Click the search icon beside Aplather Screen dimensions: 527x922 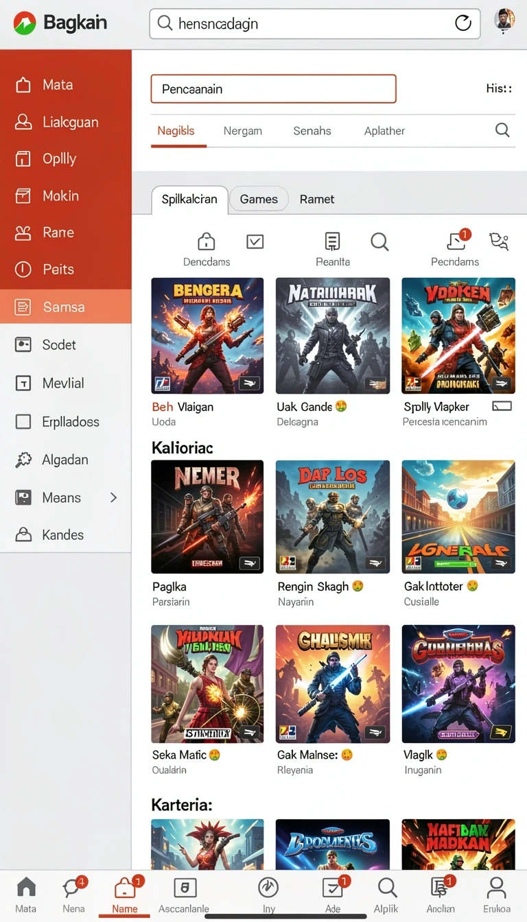(x=502, y=130)
